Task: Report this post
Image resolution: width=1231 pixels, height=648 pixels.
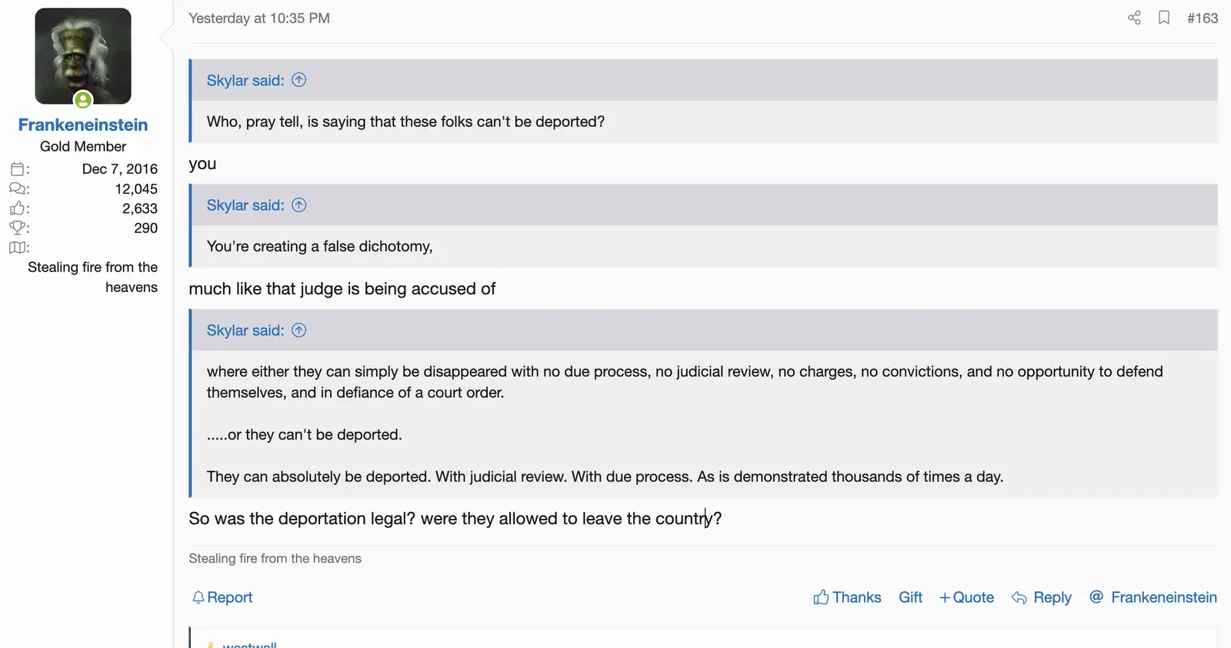Action: pos(222,597)
